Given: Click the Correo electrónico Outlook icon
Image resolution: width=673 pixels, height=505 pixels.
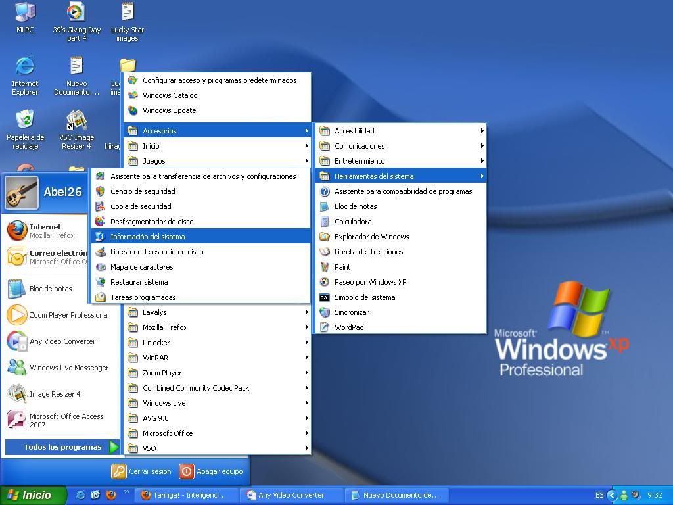Looking at the screenshot, I should (x=17, y=257).
